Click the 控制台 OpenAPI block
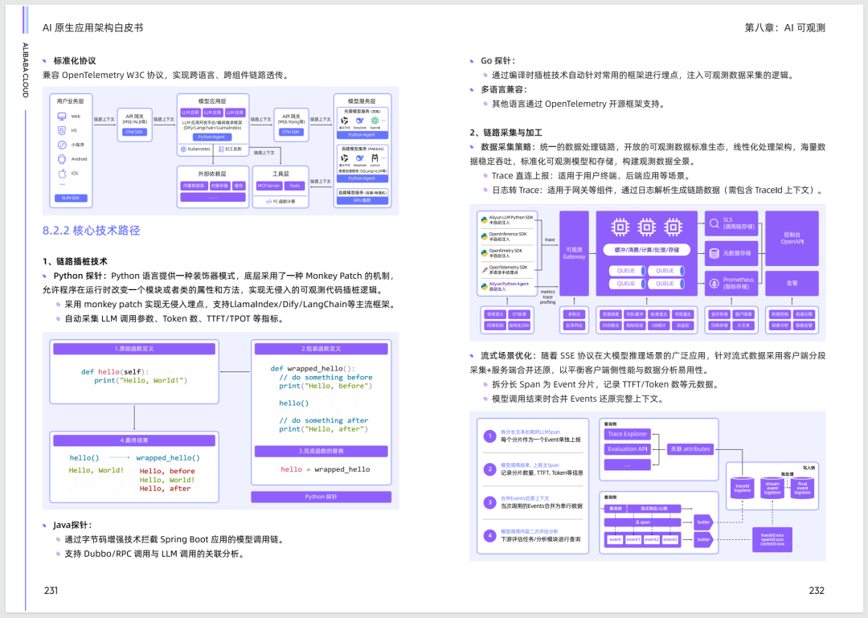Image resolution: width=868 pixels, height=618 pixels. pos(792,238)
